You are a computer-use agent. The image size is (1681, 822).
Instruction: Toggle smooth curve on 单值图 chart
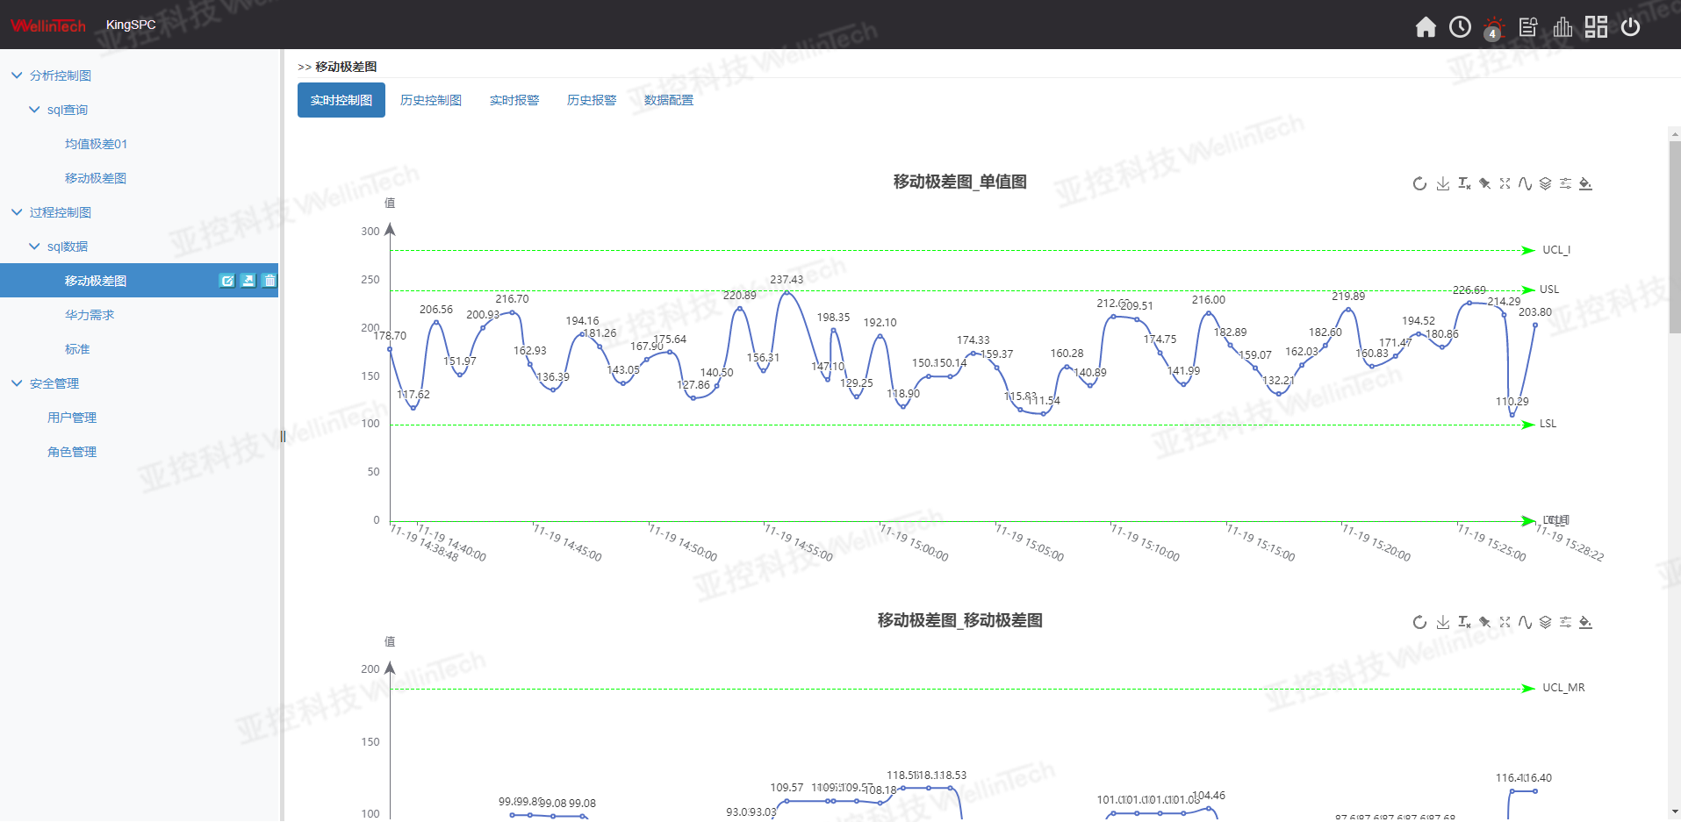pyautogui.click(x=1525, y=183)
